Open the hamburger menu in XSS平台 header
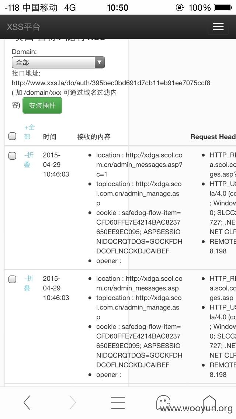 [218, 27]
